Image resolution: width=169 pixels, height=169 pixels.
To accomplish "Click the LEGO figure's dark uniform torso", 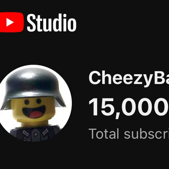I will click(35, 133).
